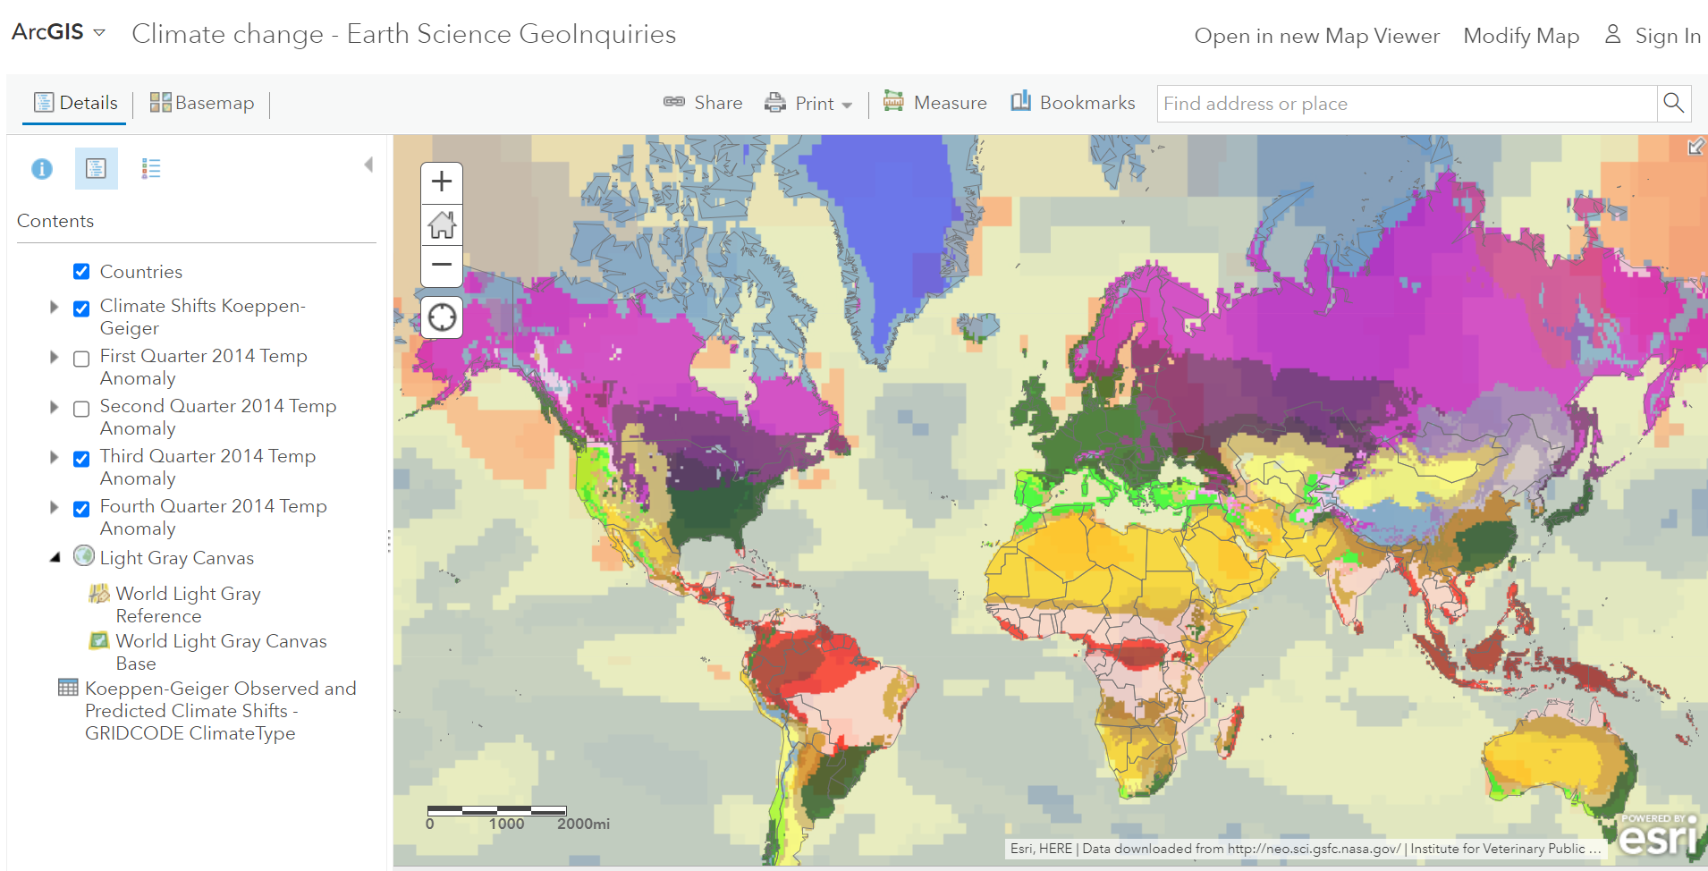The height and width of the screenshot is (871, 1708).
Task: Click the Share link icon
Action: click(x=674, y=102)
